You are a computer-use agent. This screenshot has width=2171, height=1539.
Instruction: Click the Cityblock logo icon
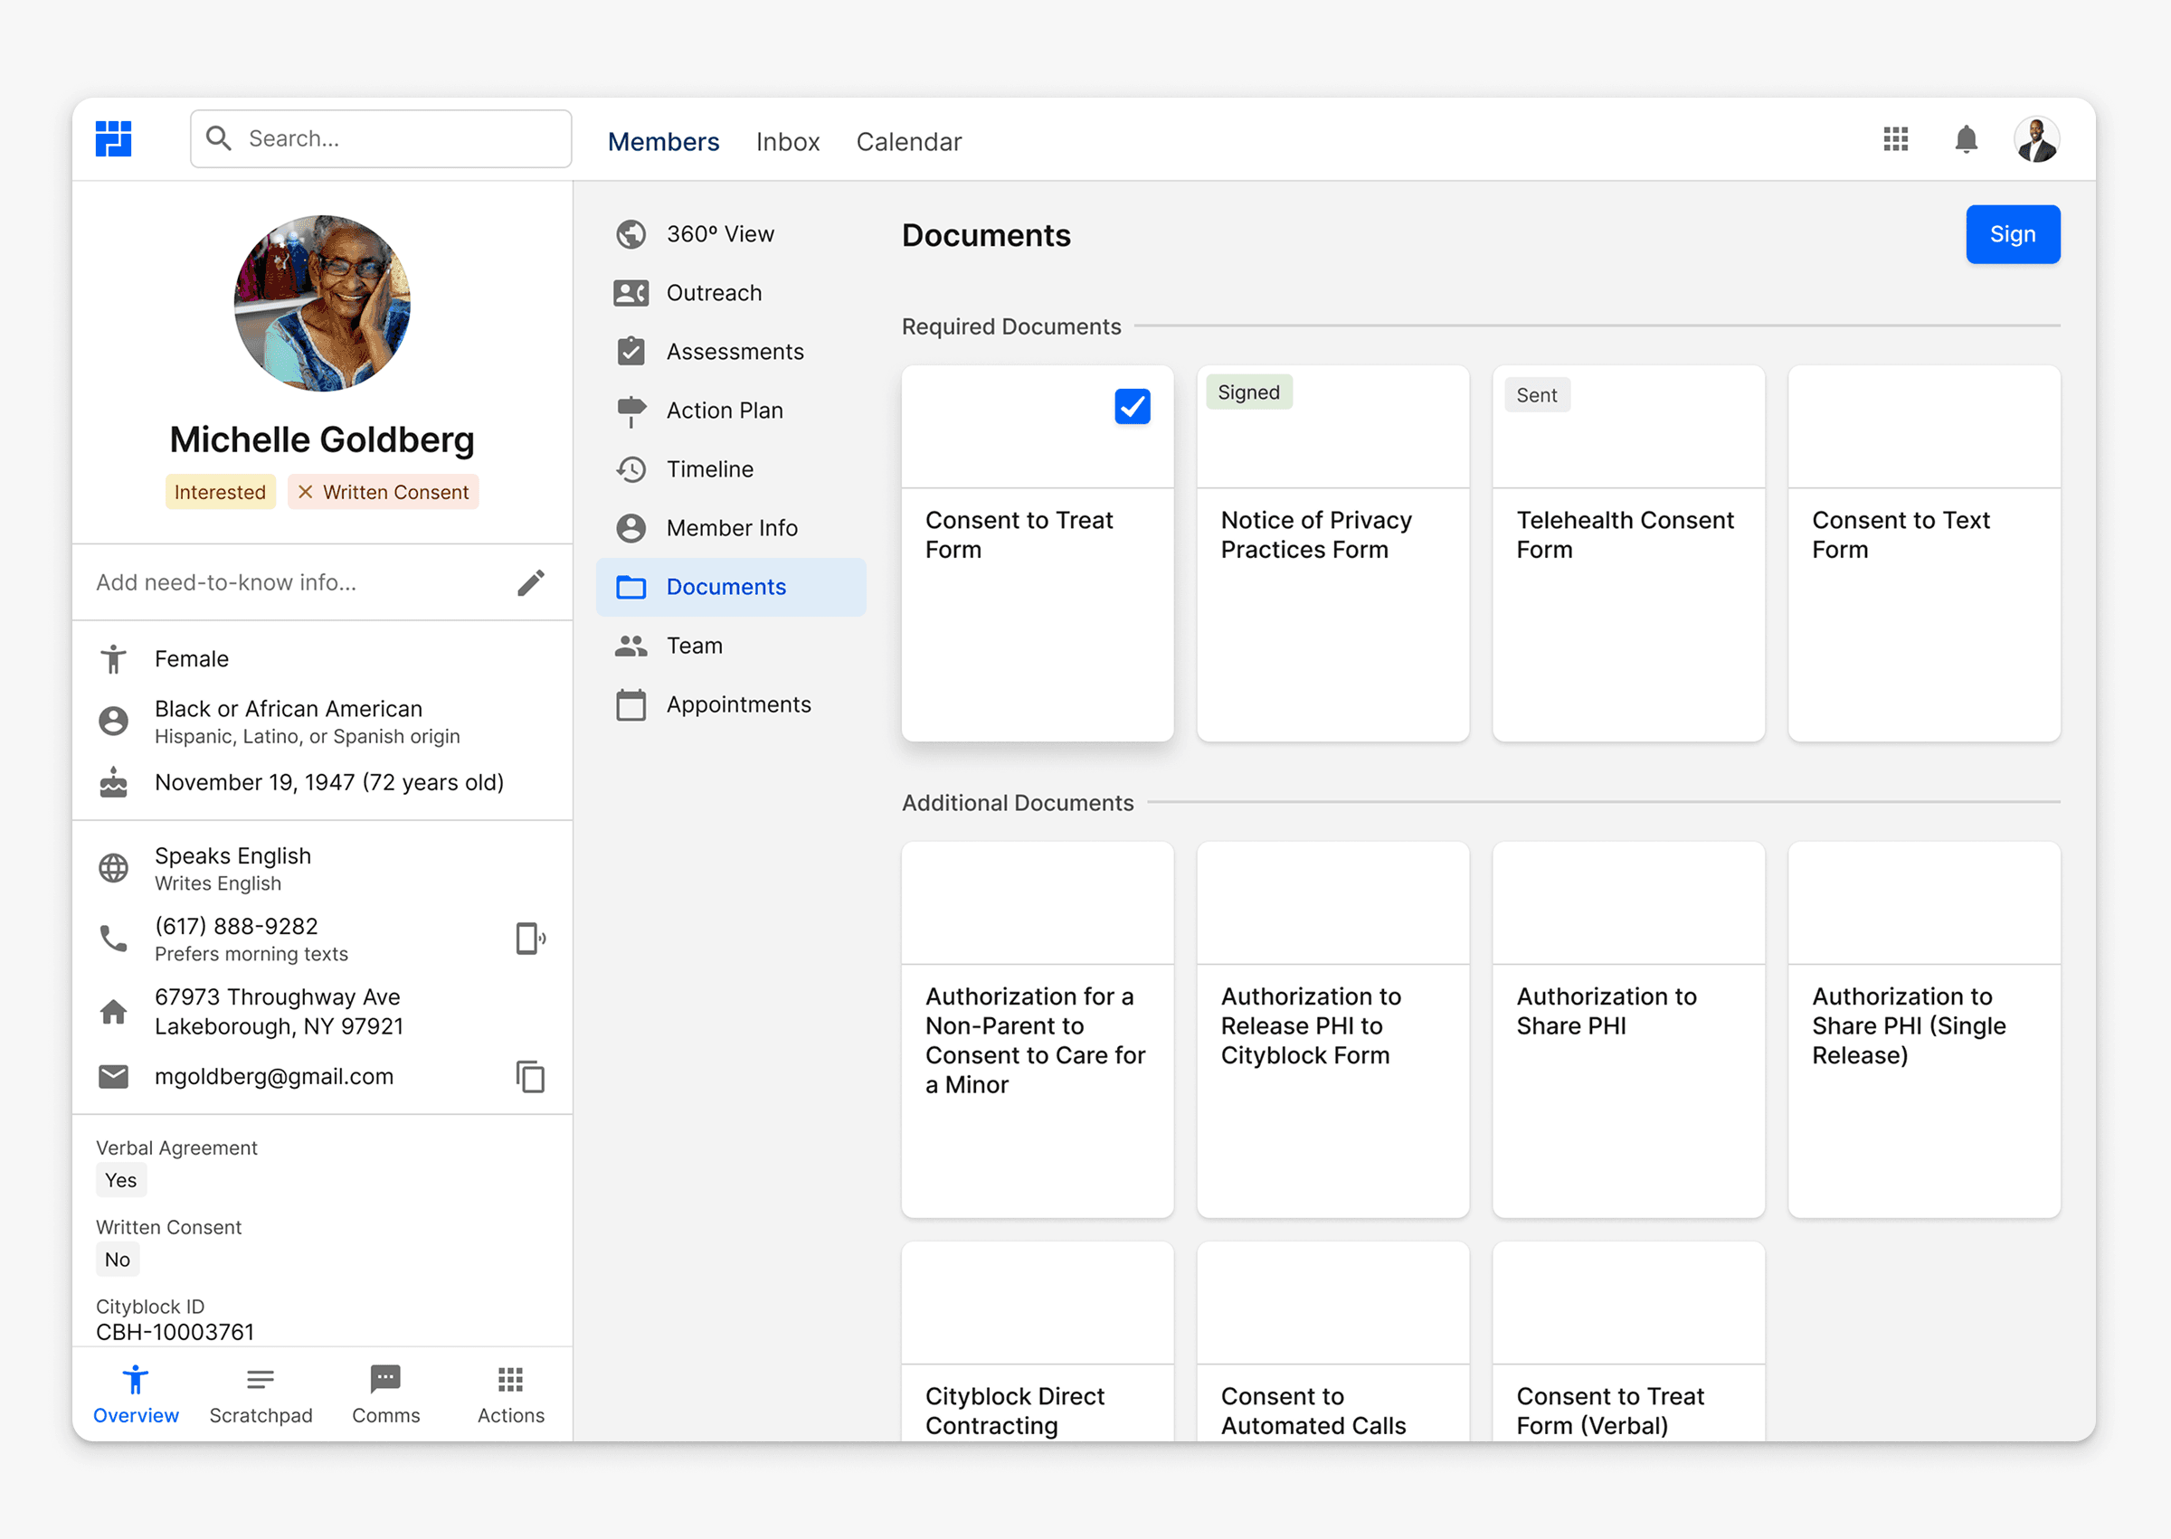coord(114,139)
